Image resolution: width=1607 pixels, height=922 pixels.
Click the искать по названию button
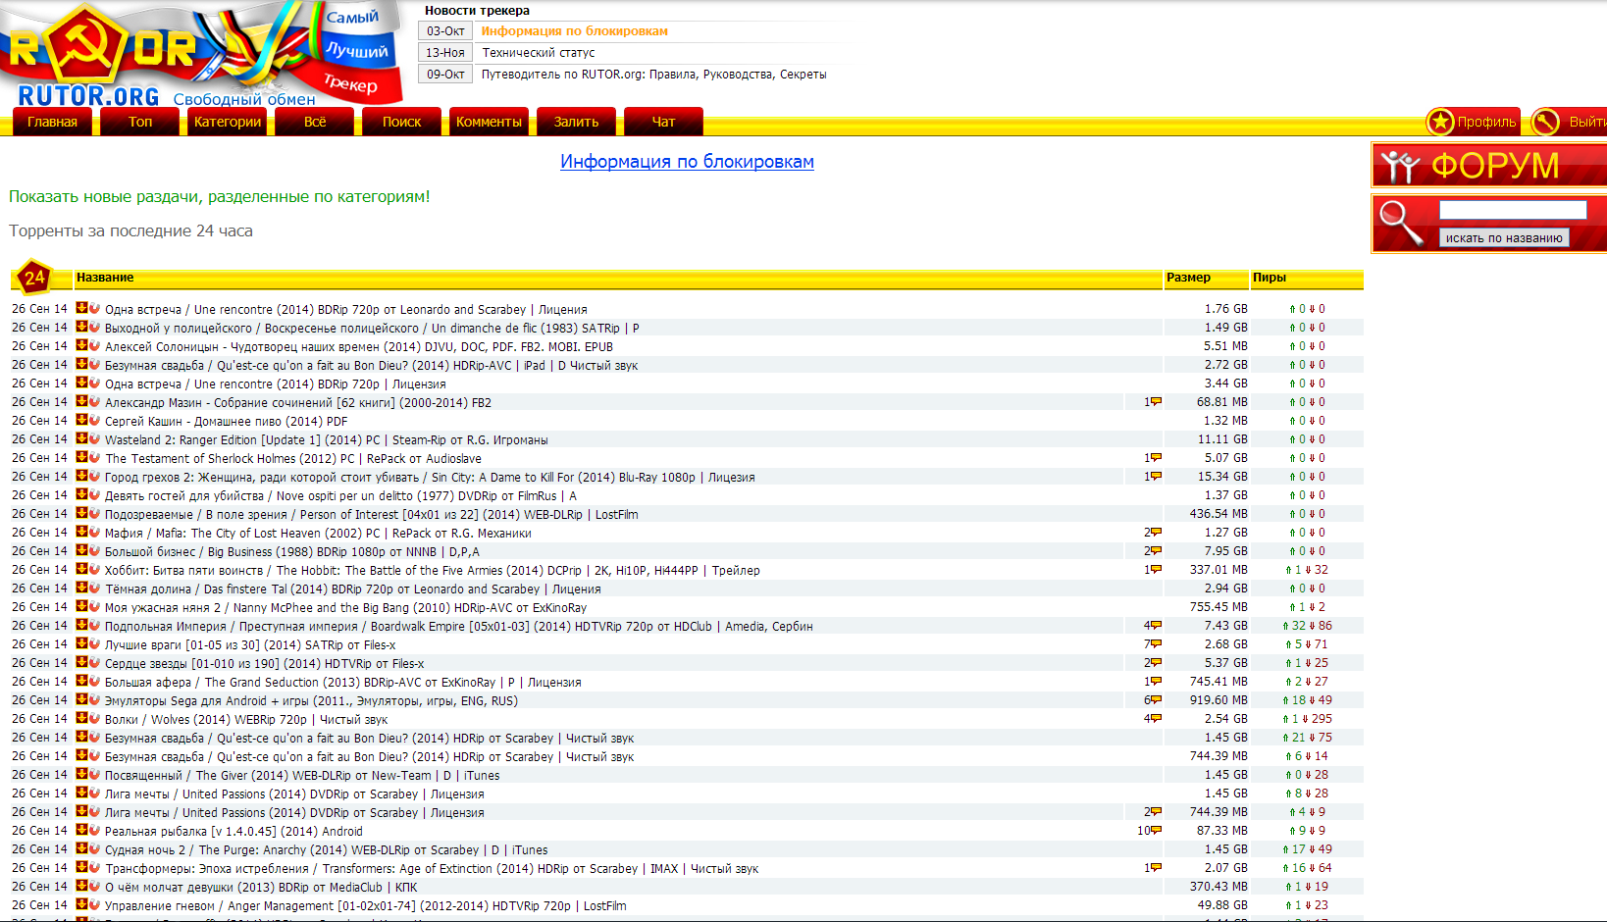pyautogui.click(x=1504, y=237)
